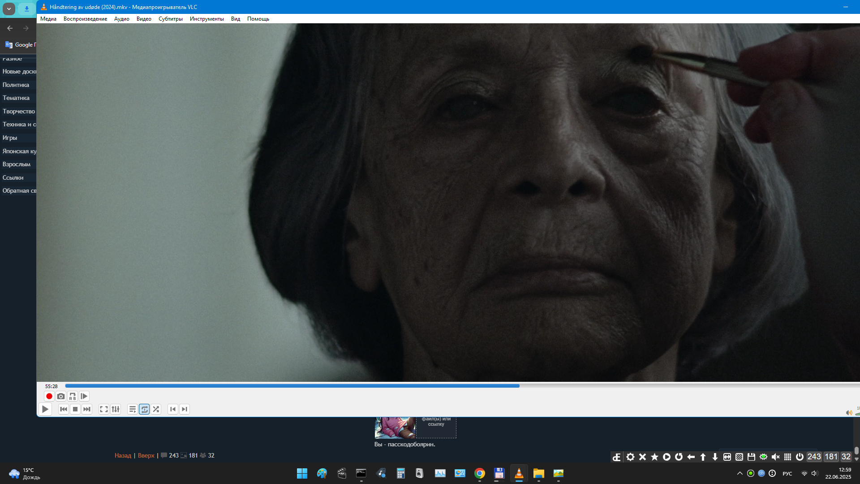Toggle shuffle random playback

coord(156,409)
